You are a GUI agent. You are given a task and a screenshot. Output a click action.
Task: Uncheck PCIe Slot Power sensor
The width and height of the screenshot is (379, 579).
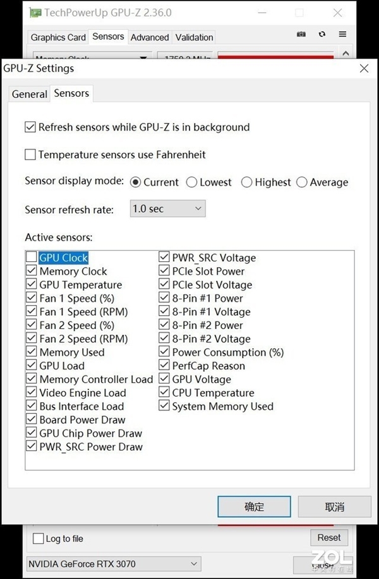click(164, 271)
